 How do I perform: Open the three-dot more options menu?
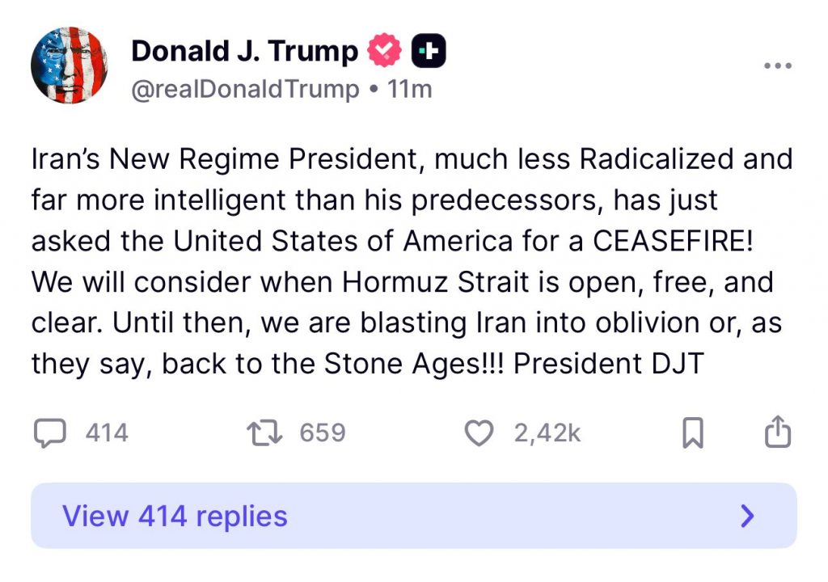tap(777, 65)
